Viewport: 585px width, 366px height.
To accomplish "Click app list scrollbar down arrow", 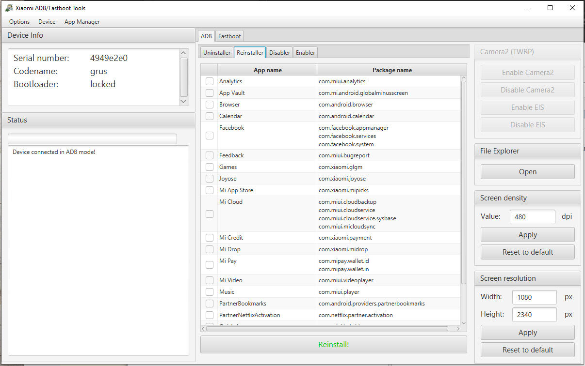I will click(x=464, y=323).
